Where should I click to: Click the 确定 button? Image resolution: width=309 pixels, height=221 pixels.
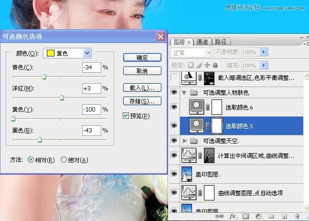coord(142,57)
